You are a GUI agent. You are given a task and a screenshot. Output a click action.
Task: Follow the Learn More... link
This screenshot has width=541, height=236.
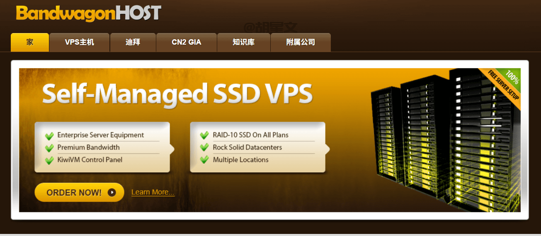coord(153,192)
